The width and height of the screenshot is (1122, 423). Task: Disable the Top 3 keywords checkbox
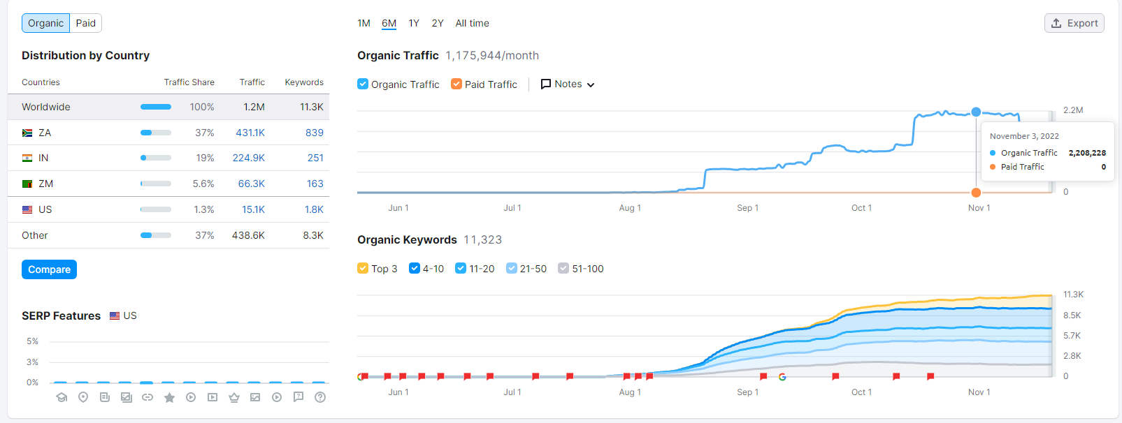363,268
